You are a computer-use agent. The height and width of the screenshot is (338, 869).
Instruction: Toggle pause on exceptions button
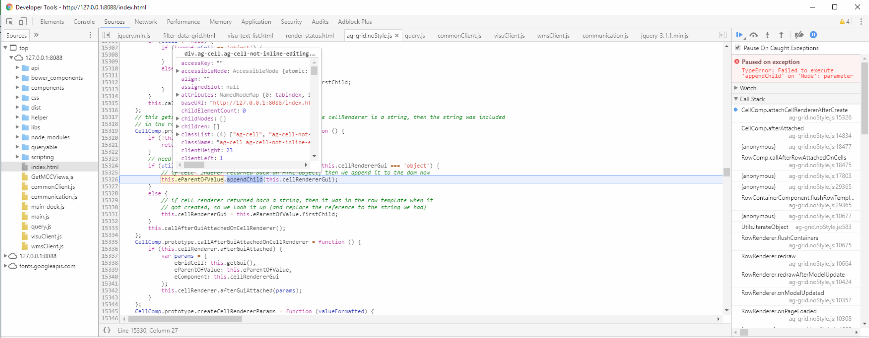point(813,35)
